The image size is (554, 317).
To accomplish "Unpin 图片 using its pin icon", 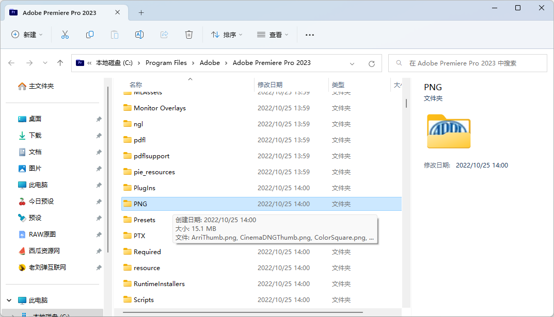I will point(99,169).
